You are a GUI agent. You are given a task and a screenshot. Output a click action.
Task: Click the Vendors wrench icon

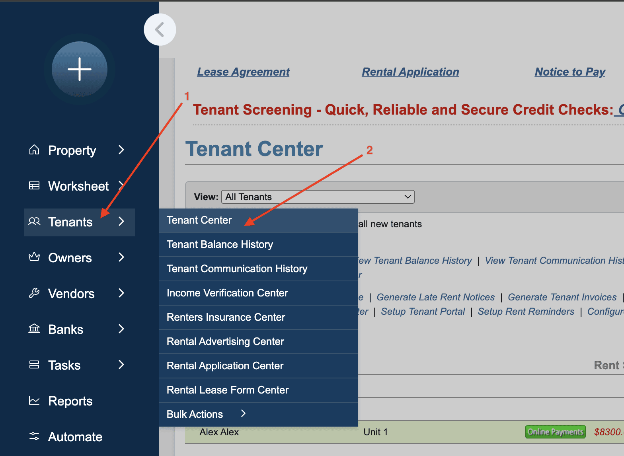pyautogui.click(x=34, y=293)
